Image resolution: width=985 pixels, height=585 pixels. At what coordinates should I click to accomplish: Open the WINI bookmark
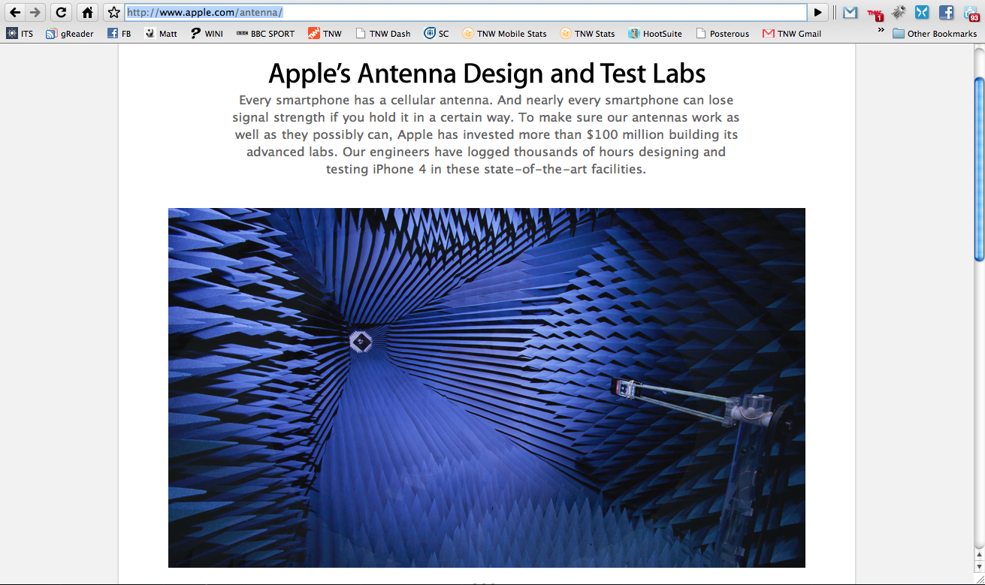pyautogui.click(x=207, y=34)
